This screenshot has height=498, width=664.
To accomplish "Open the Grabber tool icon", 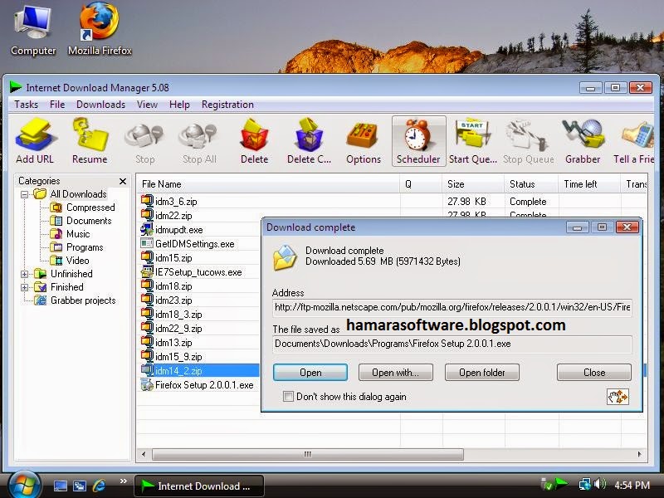I will tap(583, 141).
